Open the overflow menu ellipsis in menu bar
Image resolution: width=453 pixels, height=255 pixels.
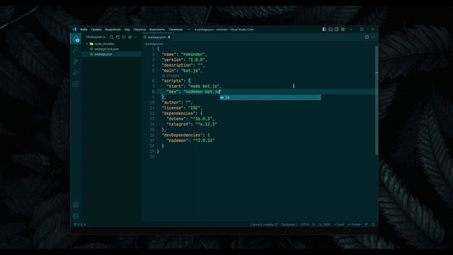click(x=189, y=29)
